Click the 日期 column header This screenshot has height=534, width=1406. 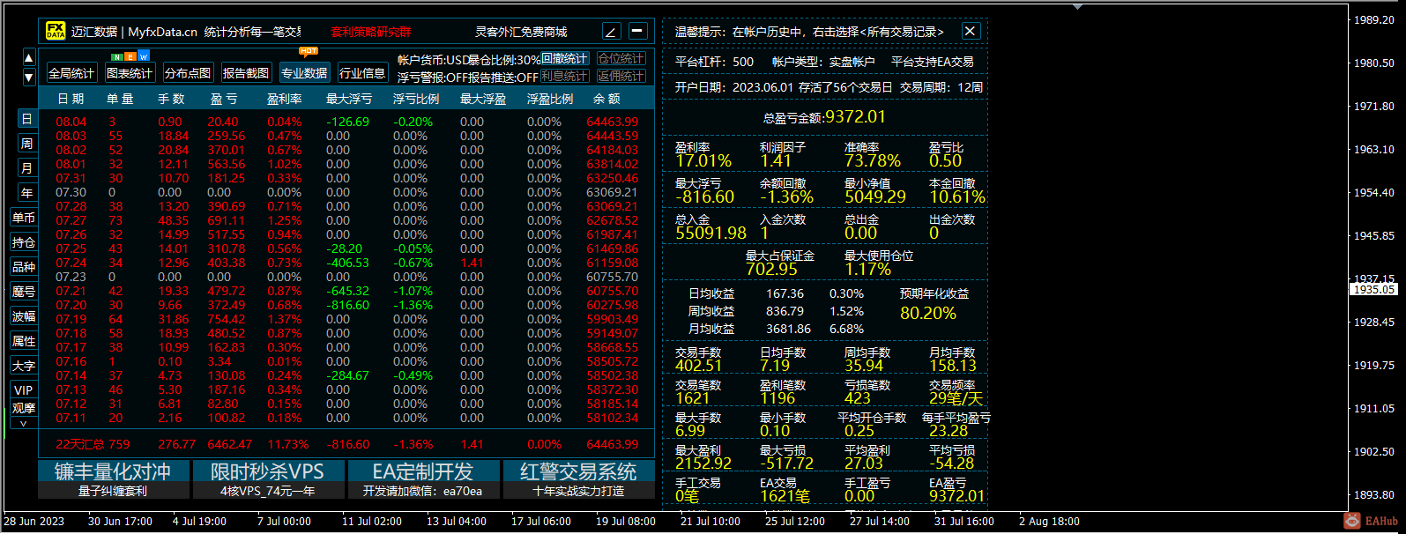(71, 99)
